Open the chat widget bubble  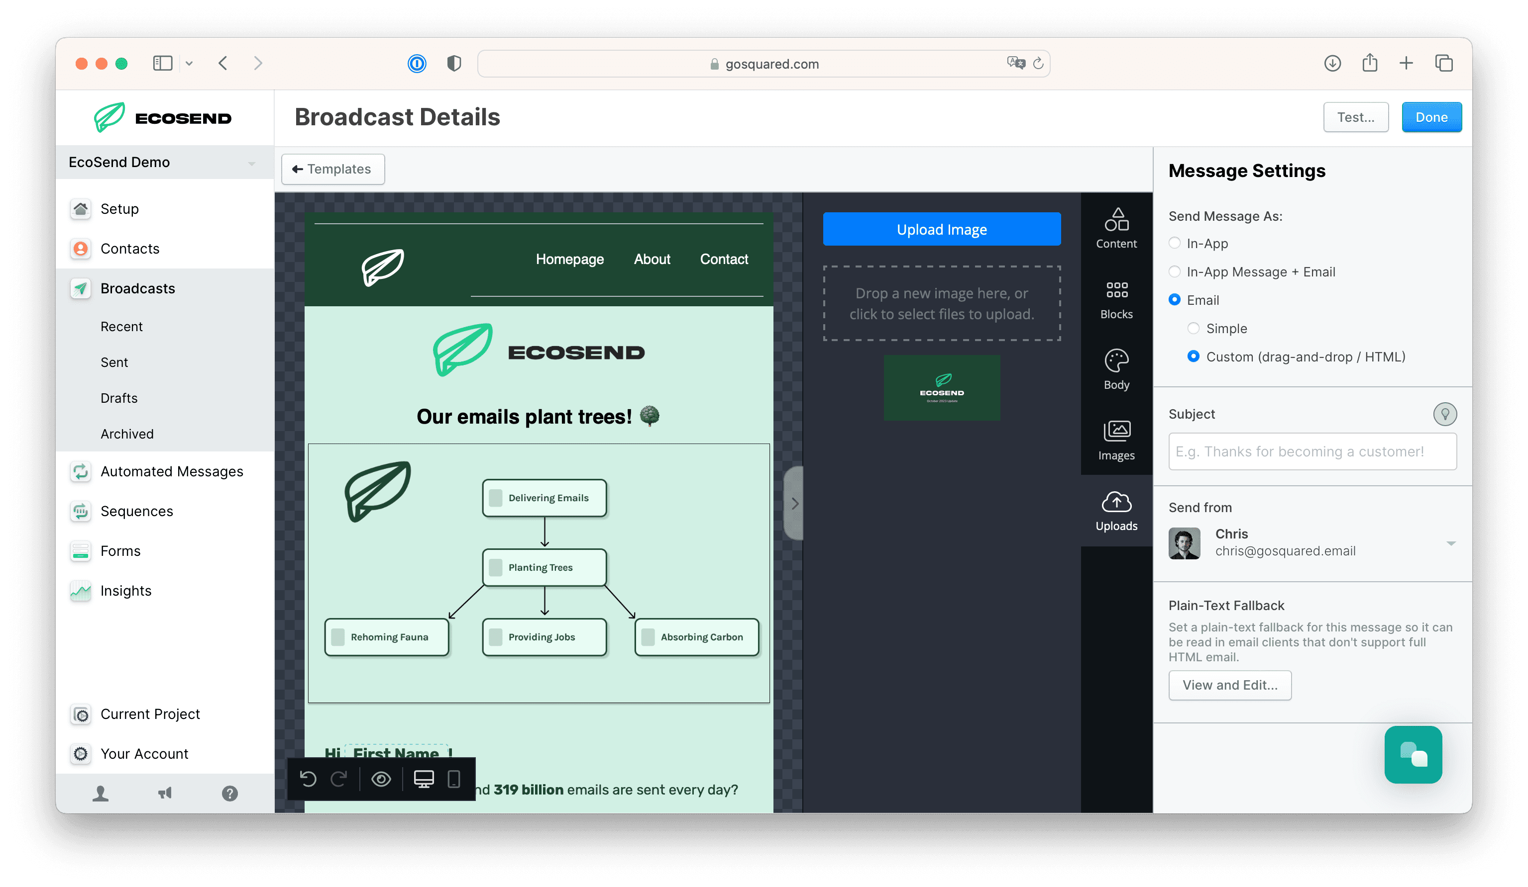click(x=1413, y=754)
